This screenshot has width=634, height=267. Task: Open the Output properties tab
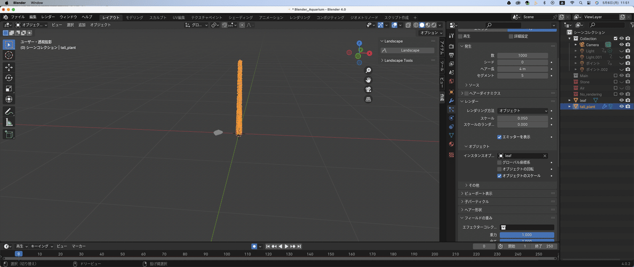coord(451,54)
